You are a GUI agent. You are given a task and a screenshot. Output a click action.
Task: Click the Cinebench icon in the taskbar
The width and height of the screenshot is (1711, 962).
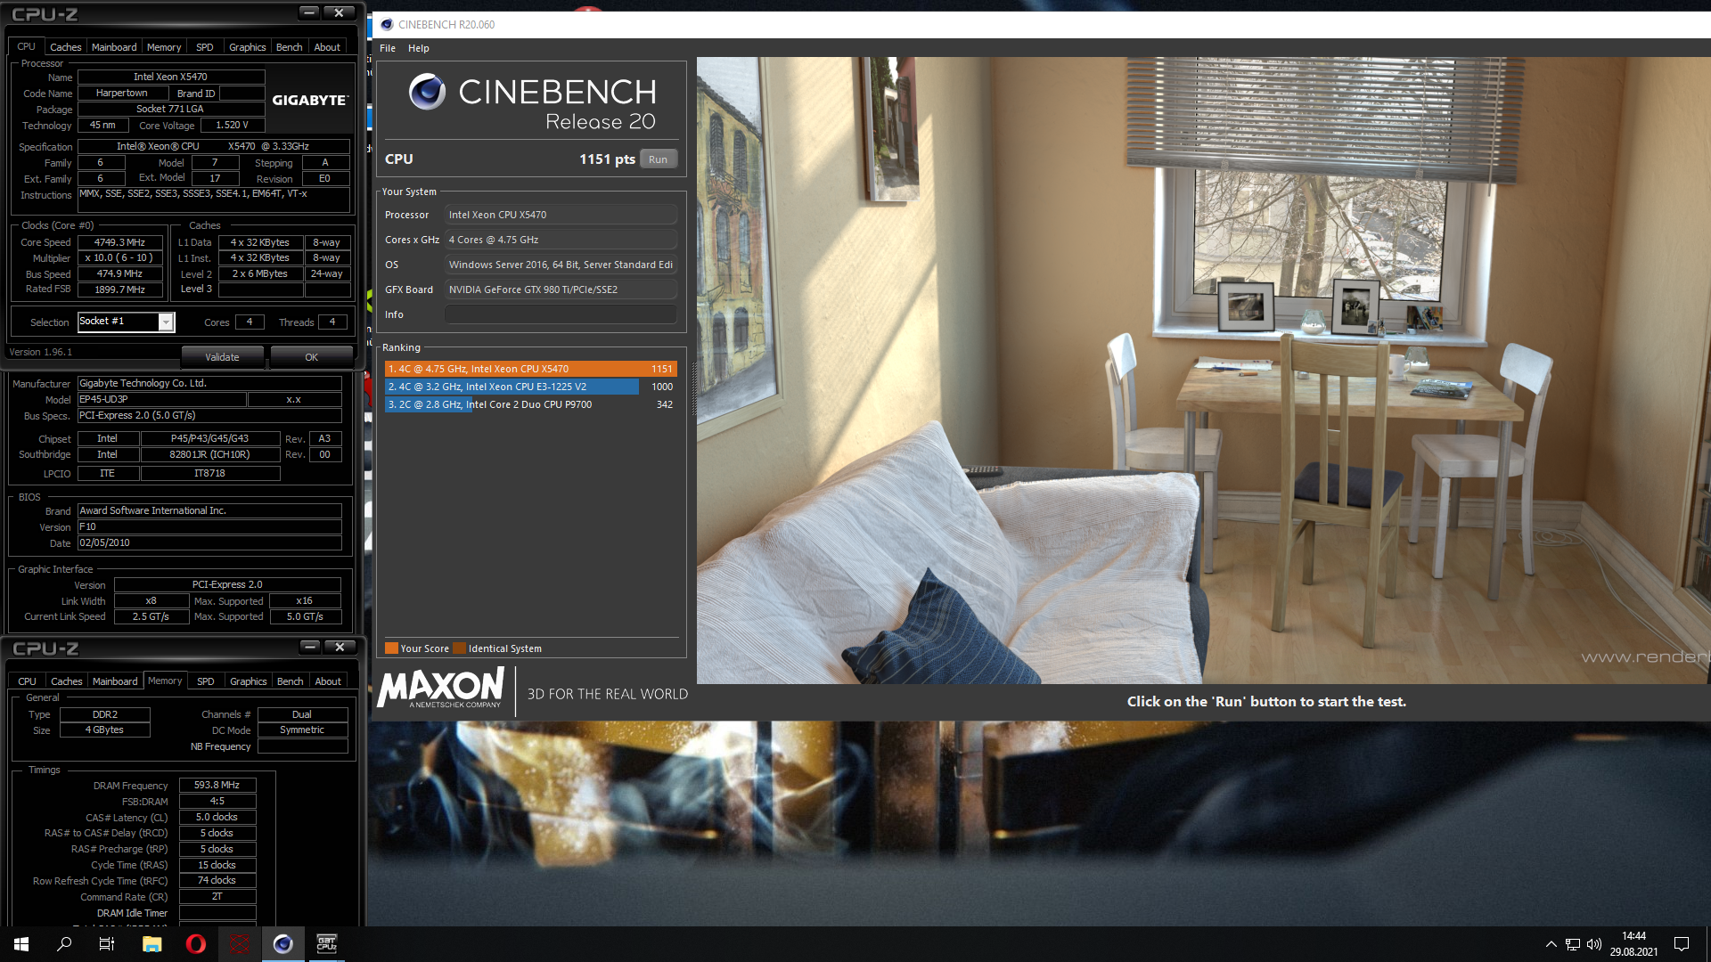click(282, 943)
